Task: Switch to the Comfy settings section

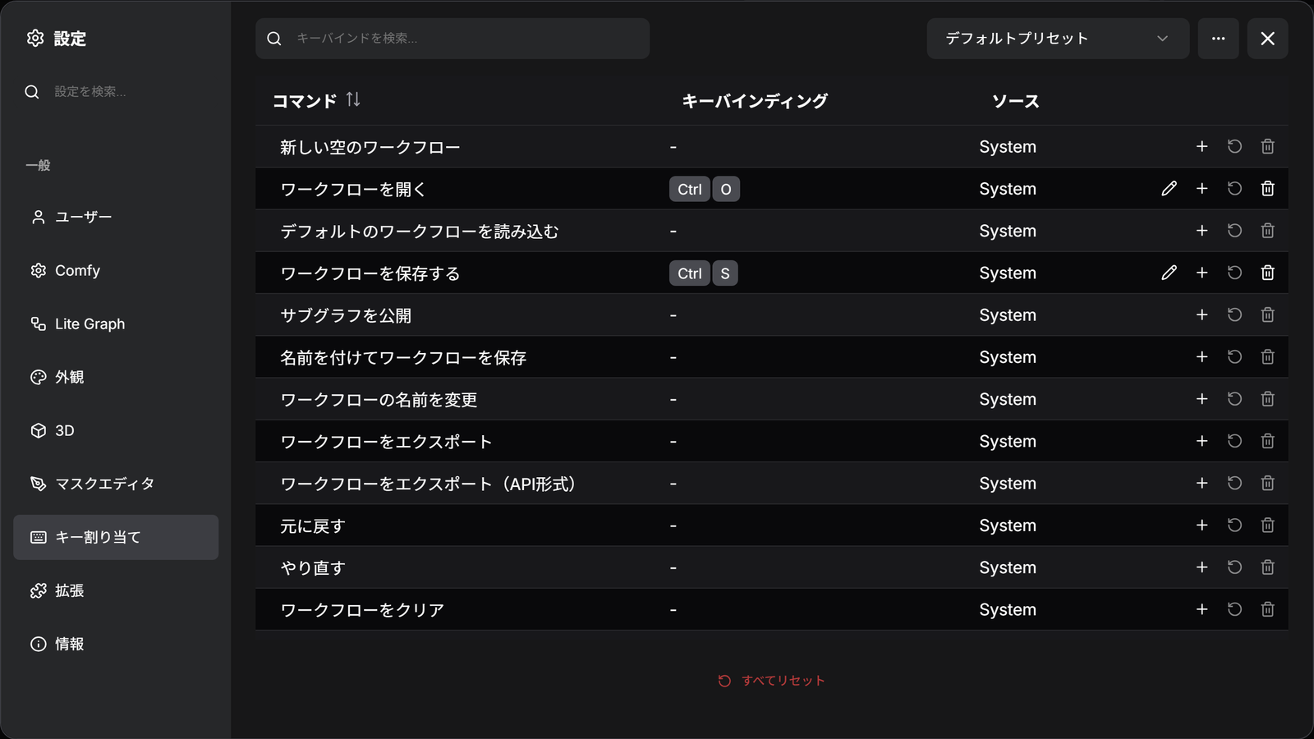Action: (116, 270)
